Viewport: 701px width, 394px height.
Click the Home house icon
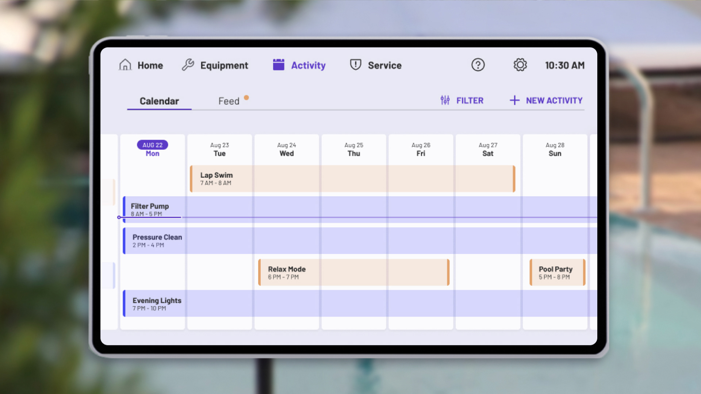tap(125, 65)
